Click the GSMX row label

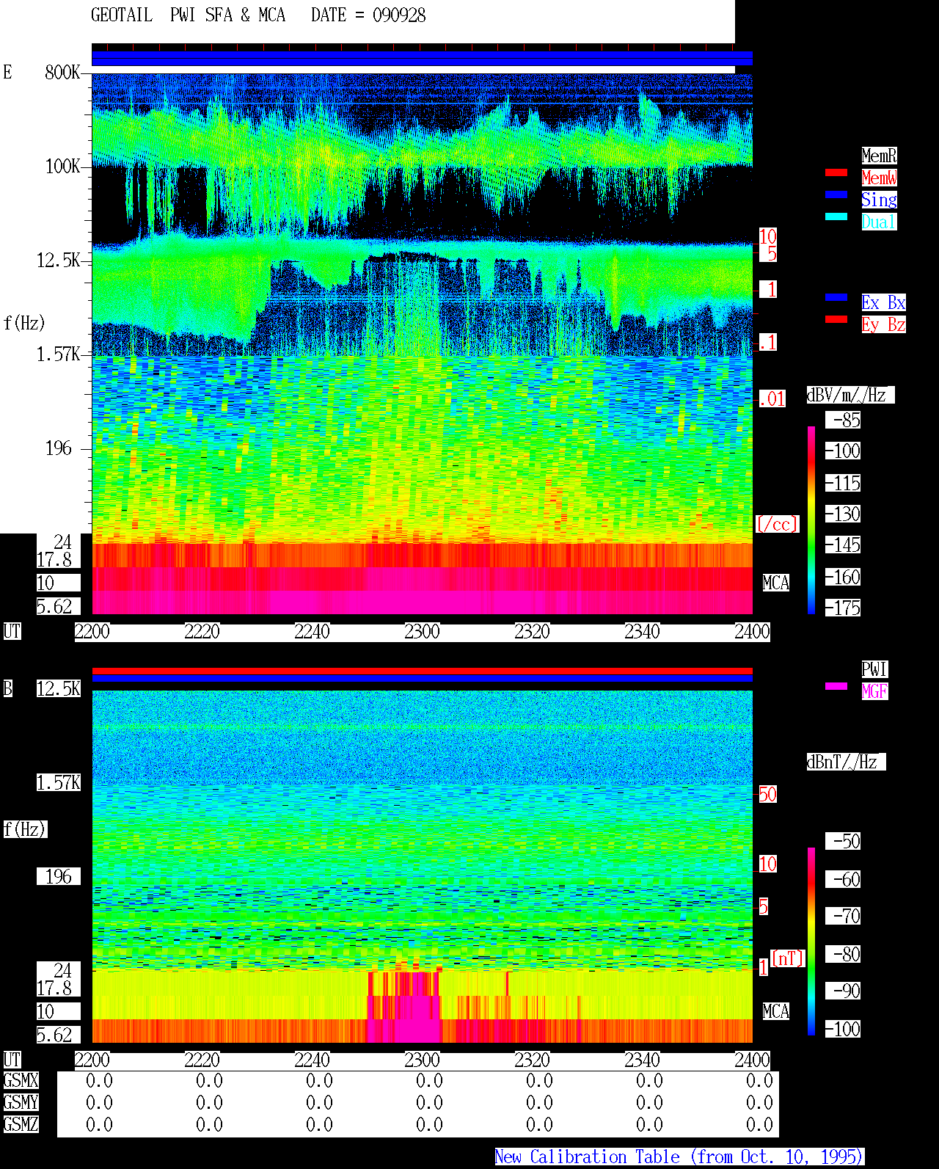21,1080
